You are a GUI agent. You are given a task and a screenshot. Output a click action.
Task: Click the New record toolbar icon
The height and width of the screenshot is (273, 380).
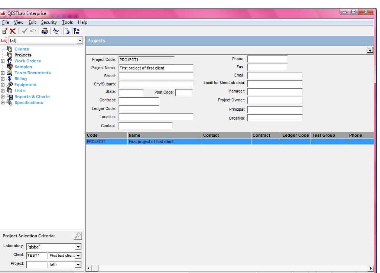4,32
